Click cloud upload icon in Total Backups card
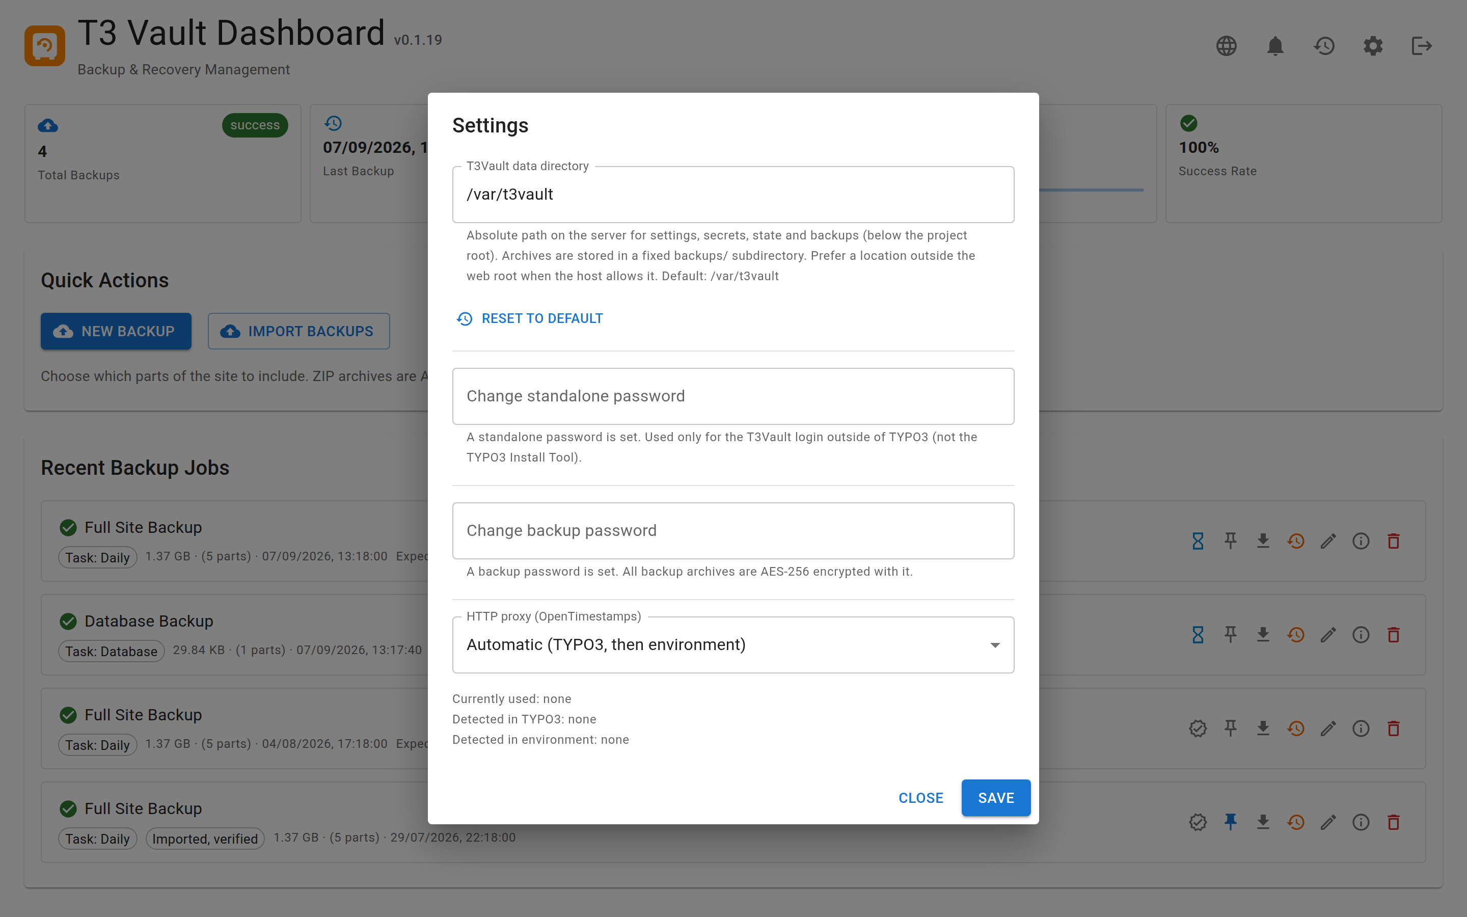 [x=48, y=125]
